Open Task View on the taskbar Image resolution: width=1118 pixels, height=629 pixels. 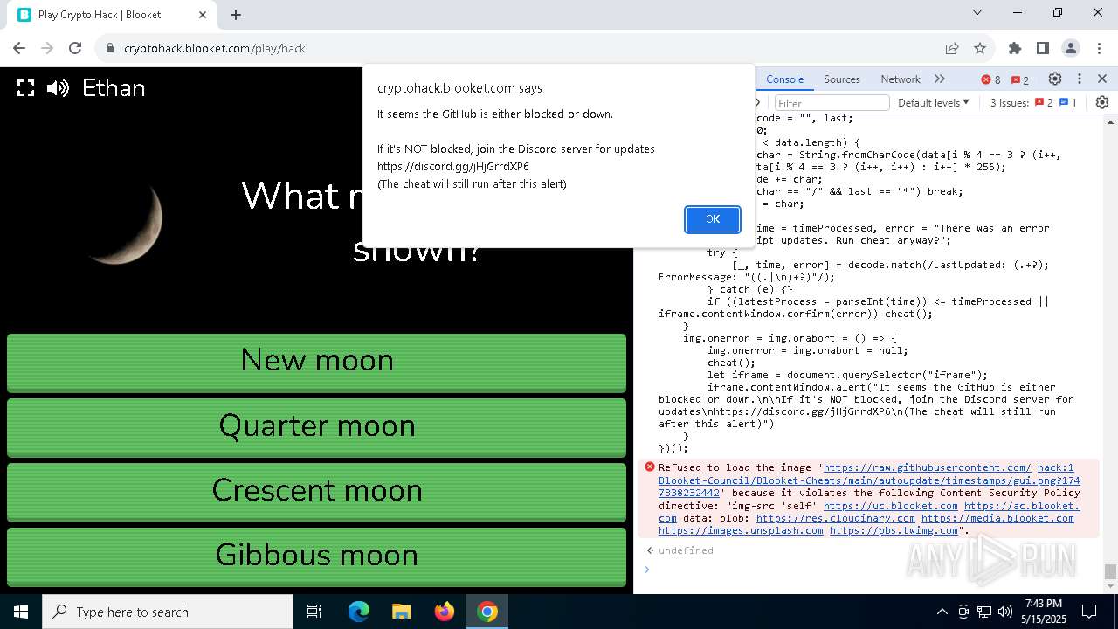click(x=314, y=612)
